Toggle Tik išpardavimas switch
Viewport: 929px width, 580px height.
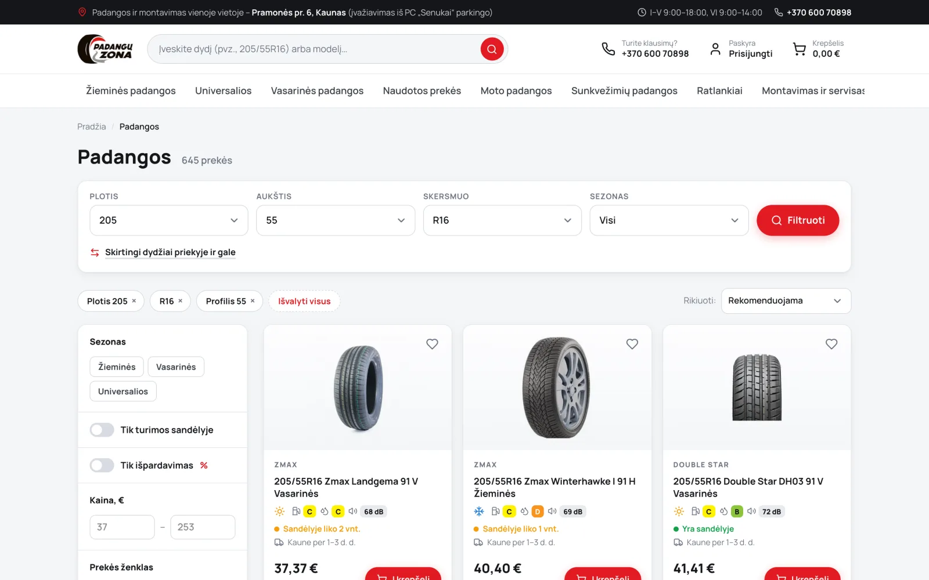click(102, 465)
